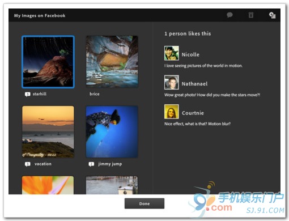Image resolution: width=289 pixels, height=221 pixels.
Task: Click the Done button
Action: tap(144, 203)
